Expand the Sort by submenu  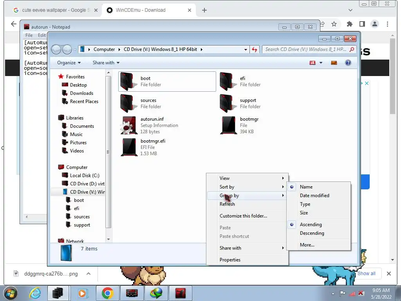click(x=247, y=187)
